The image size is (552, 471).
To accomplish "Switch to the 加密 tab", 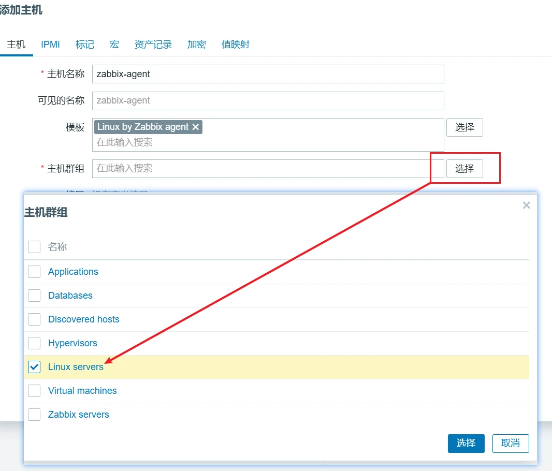I will [x=196, y=45].
